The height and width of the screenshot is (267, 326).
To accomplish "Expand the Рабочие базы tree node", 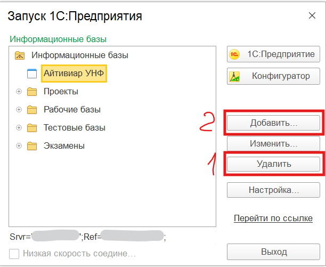I will point(20,110).
